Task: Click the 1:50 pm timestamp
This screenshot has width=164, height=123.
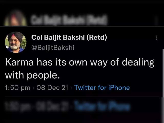Action: [x=18, y=88]
